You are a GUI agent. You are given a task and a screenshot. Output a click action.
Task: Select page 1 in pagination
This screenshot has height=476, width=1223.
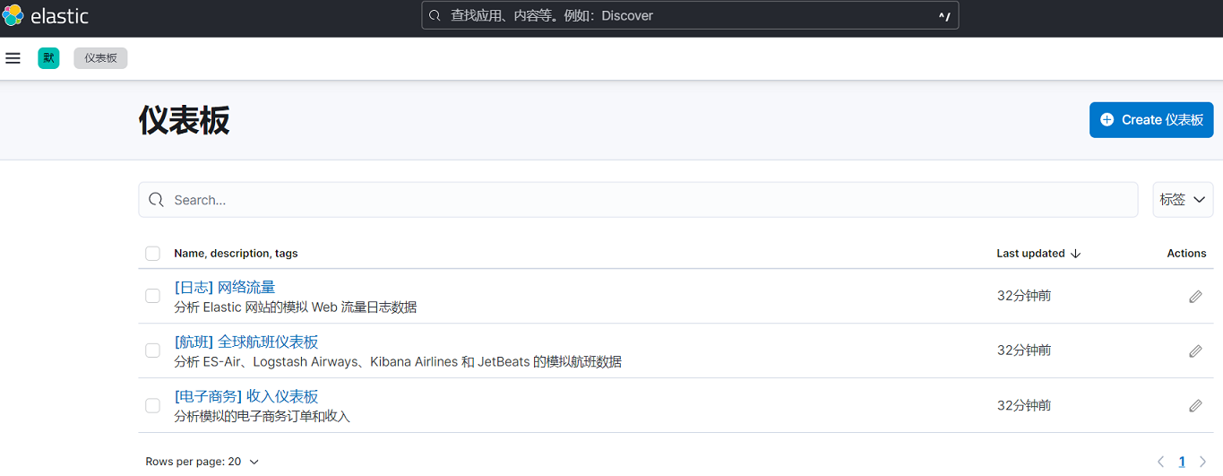(1182, 462)
